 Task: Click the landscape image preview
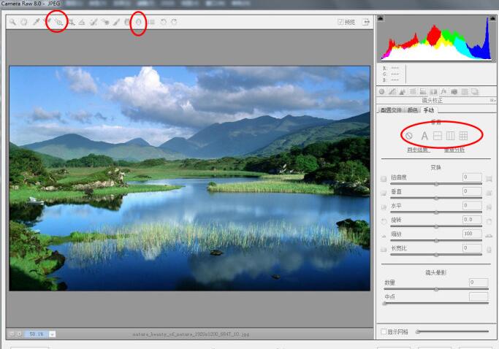[190, 178]
